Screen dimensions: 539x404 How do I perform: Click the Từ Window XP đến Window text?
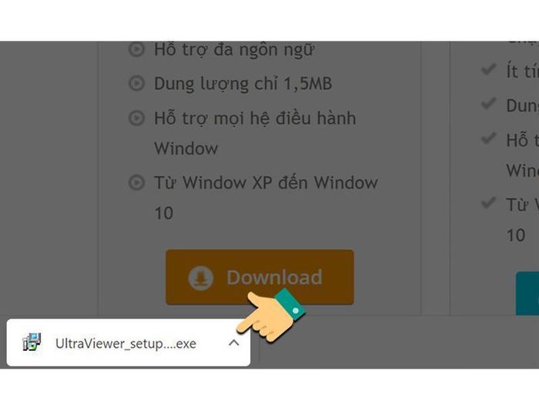(x=266, y=182)
